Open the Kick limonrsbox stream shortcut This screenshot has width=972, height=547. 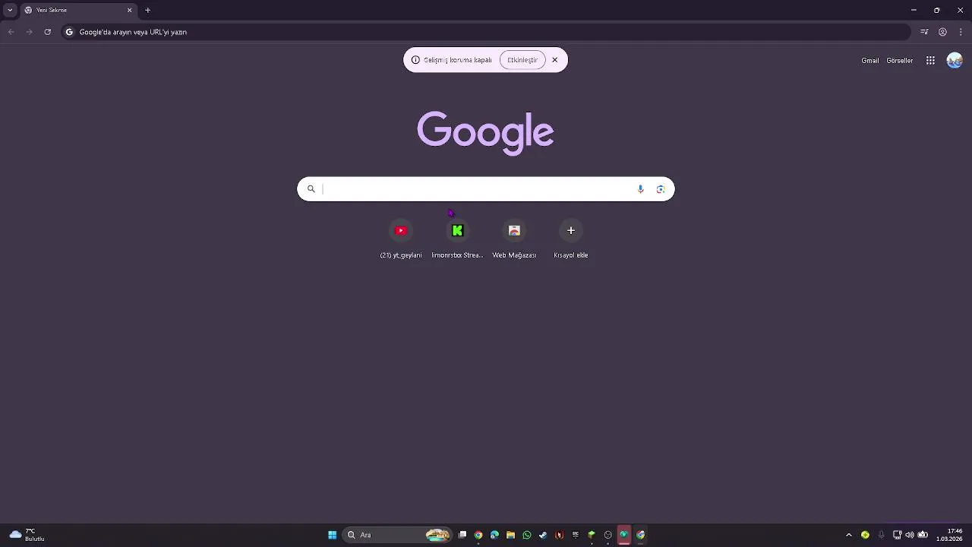[457, 239]
